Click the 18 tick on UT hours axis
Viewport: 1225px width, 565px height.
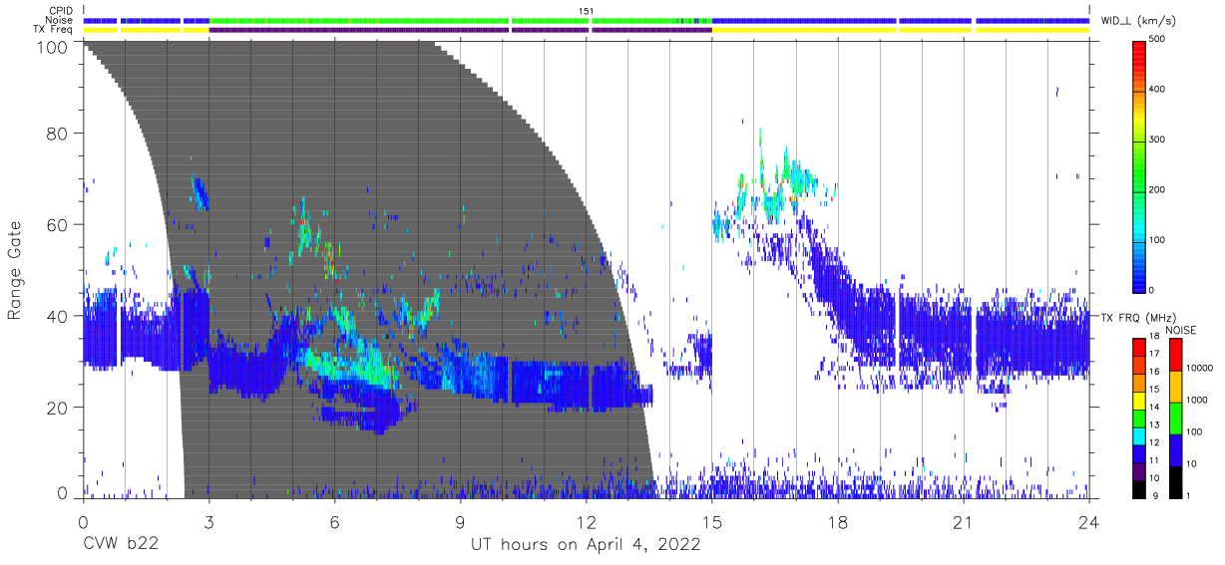(838, 520)
